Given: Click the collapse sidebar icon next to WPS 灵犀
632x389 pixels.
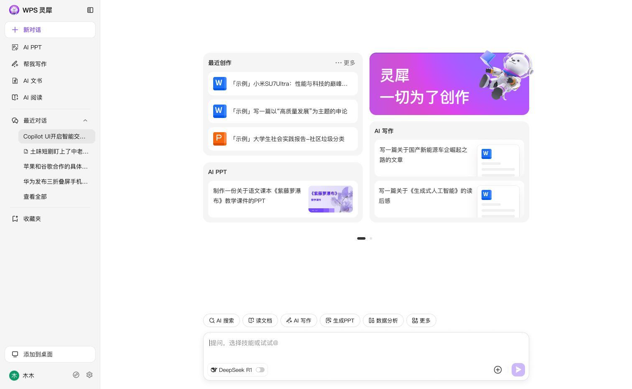Looking at the screenshot, I should point(90,10).
